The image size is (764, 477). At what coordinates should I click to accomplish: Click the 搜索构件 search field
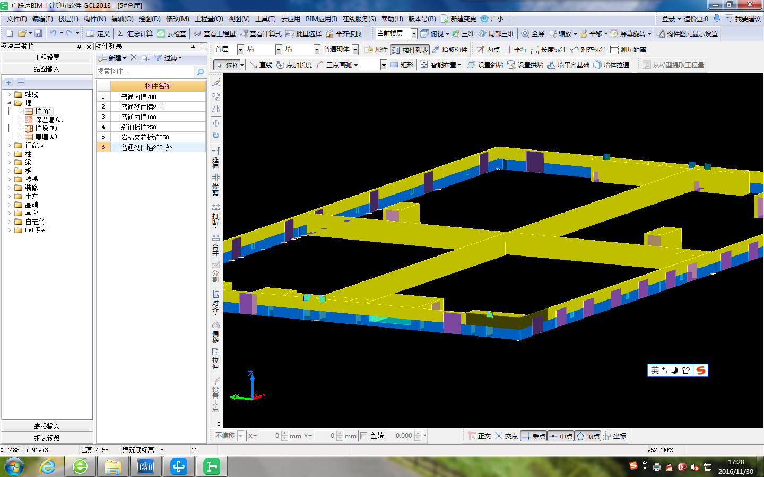[x=146, y=71]
